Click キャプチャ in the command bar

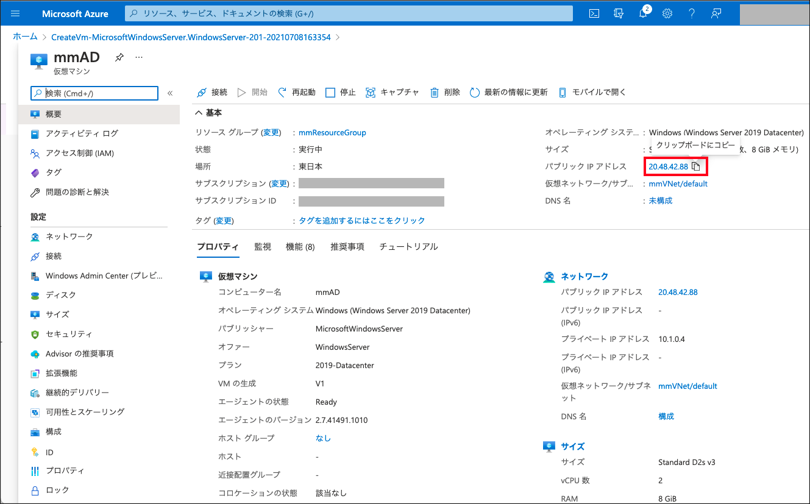[393, 92]
